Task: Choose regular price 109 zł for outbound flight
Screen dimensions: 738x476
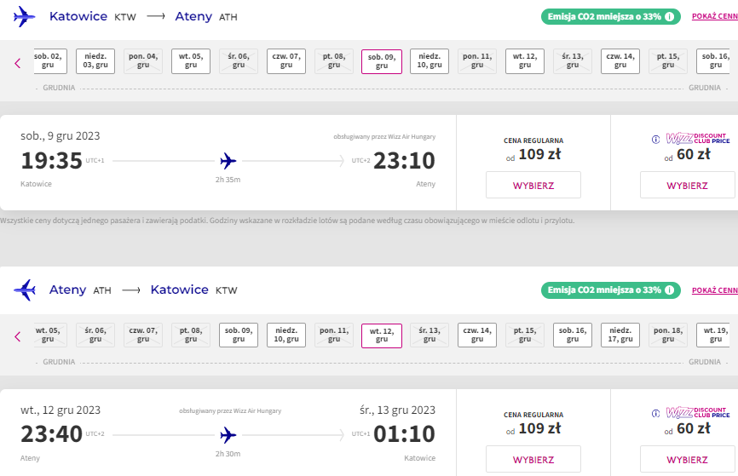Action: [x=533, y=185]
